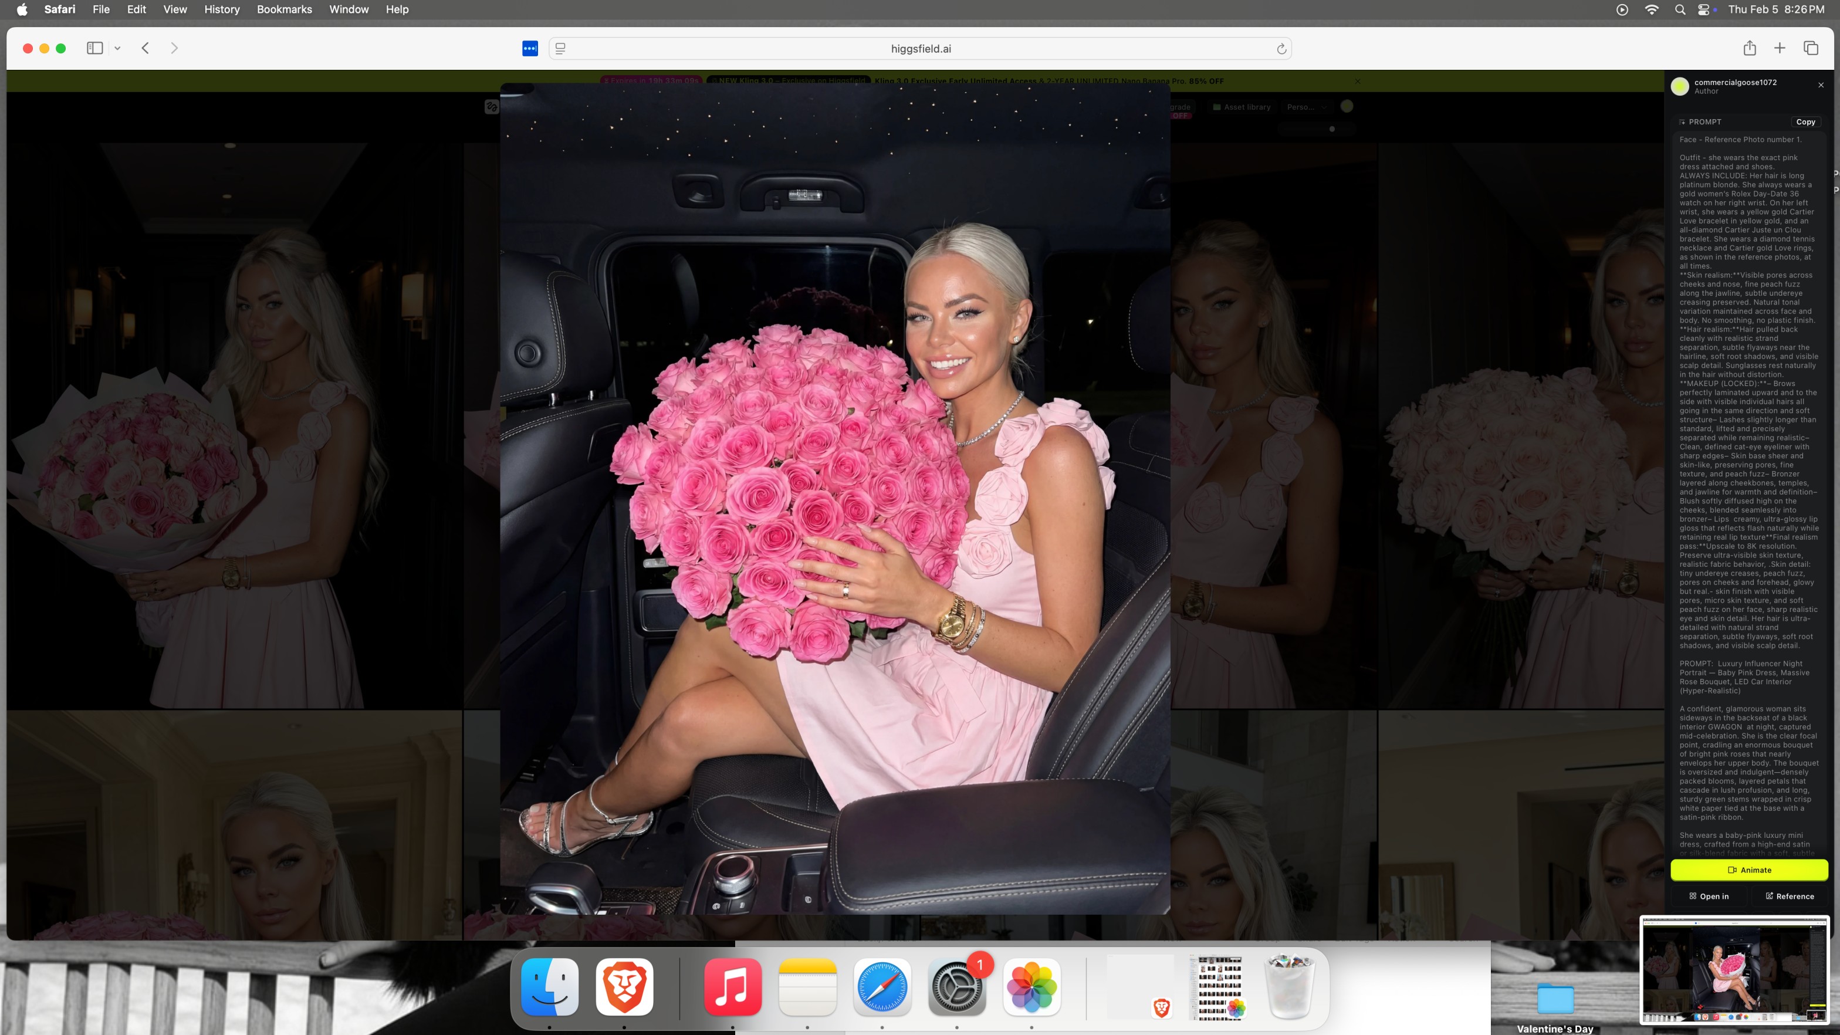1840x1035 pixels.
Task: Open a new Safari tab
Action: pos(1780,49)
